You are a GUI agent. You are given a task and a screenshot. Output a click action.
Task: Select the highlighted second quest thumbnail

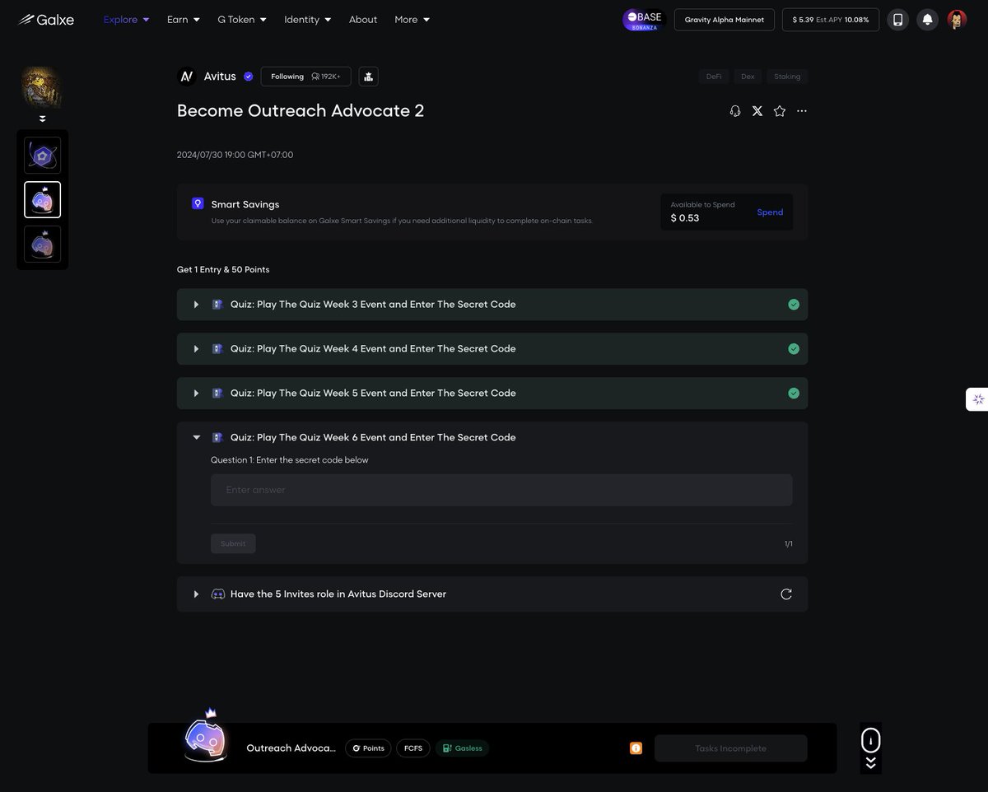click(42, 200)
